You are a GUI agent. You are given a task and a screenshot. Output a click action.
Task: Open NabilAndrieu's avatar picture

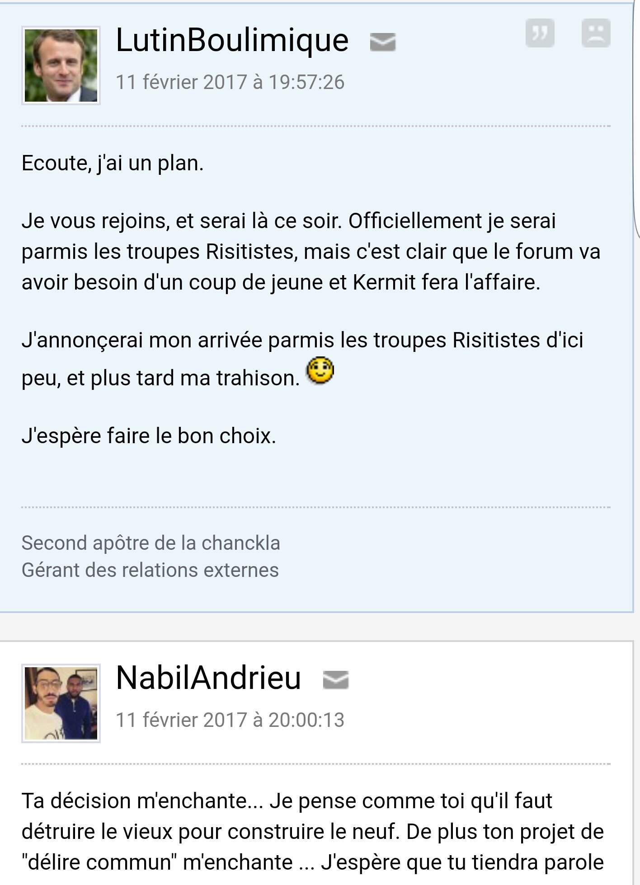[61, 703]
